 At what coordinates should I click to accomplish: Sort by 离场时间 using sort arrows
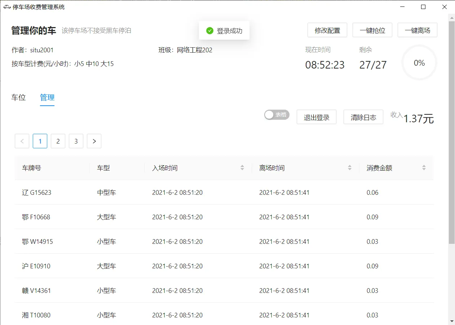[x=350, y=168]
